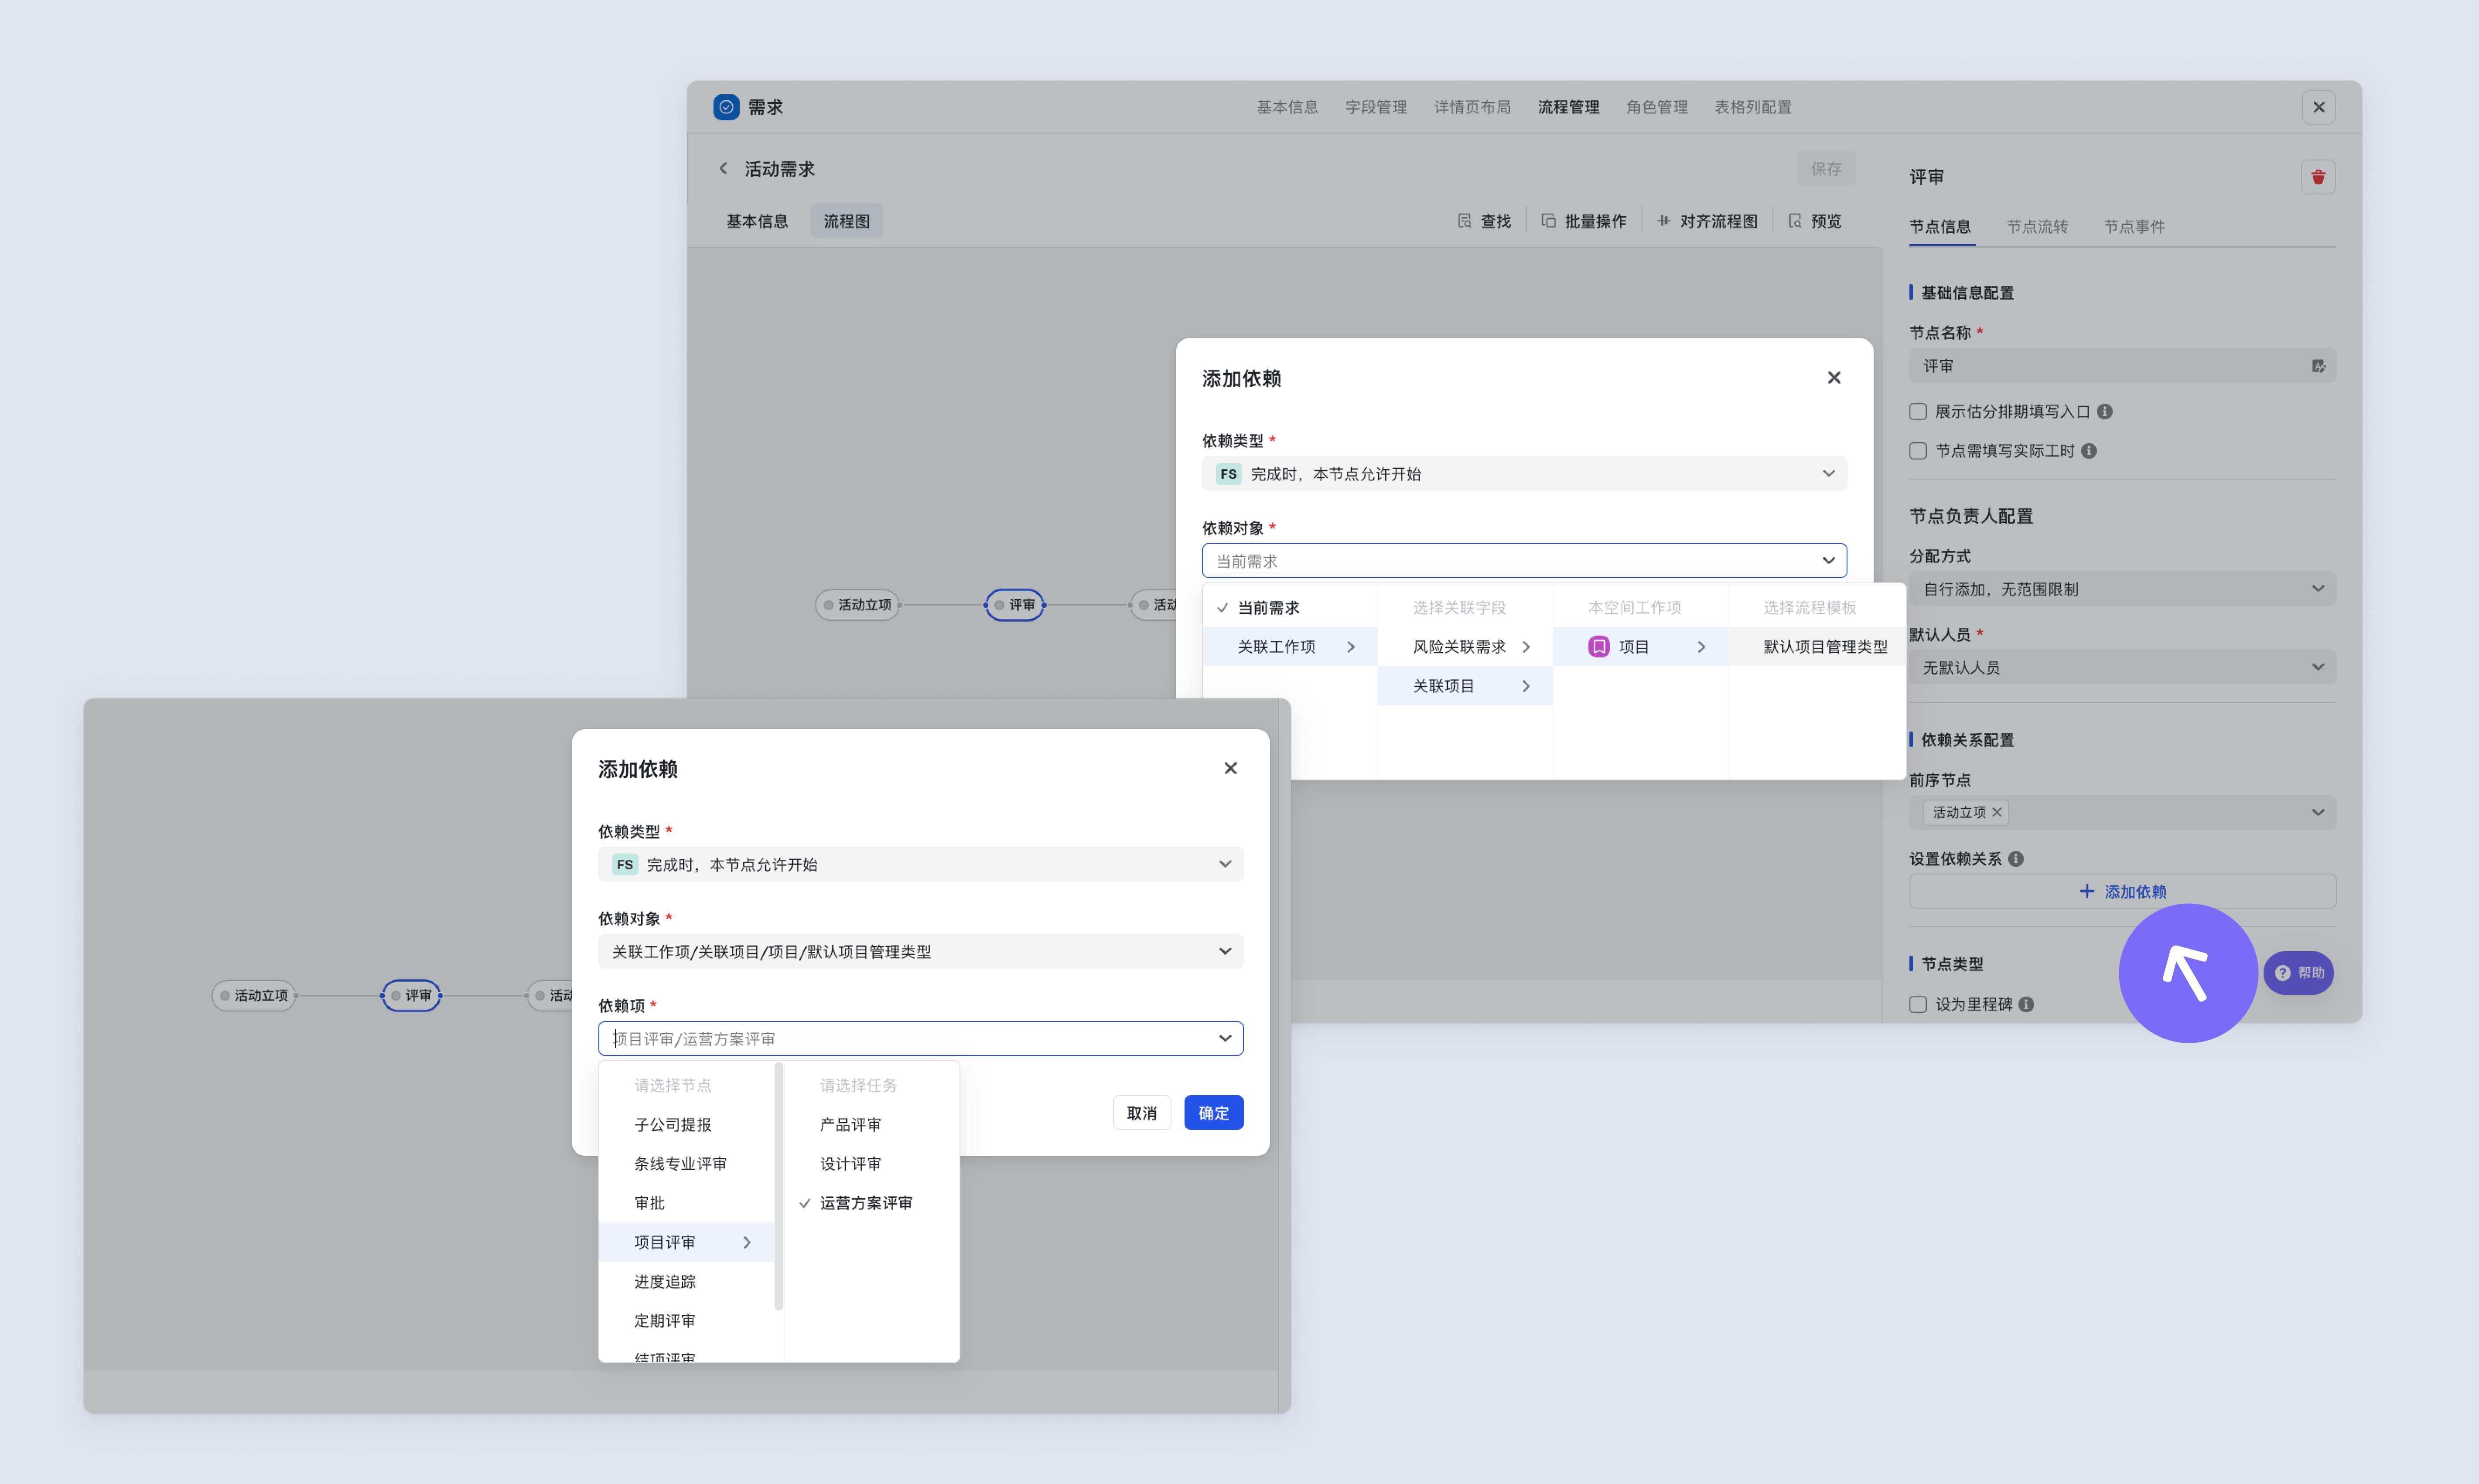This screenshot has width=2479, height=1484.
Task: Select the 活动立项 flow node in the back window
Action: [857, 605]
